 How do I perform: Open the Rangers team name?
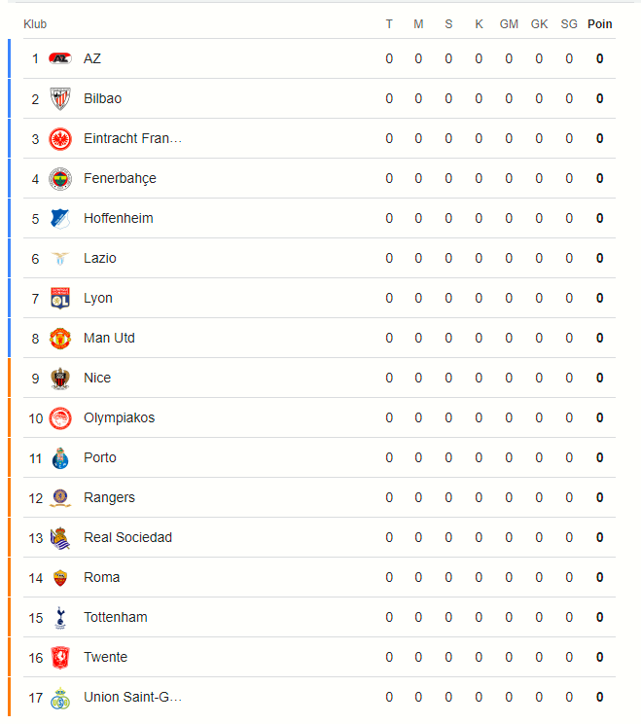point(109,498)
